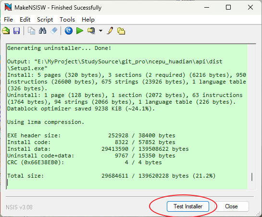This screenshot has width=262, height=217.
Task: Click the '\Setup1.exe"' output text
Action: (x=27, y=68)
